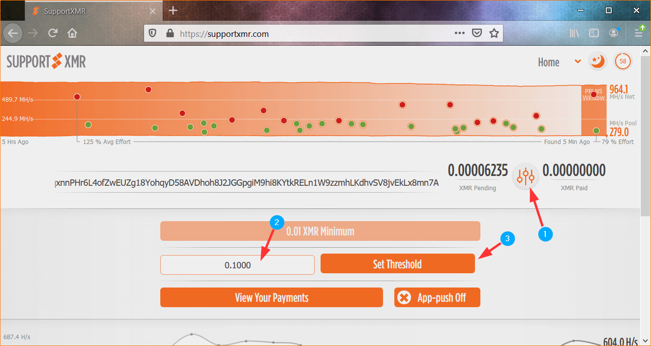
Task: Save page to Pocket
Action: pos(476,33)
